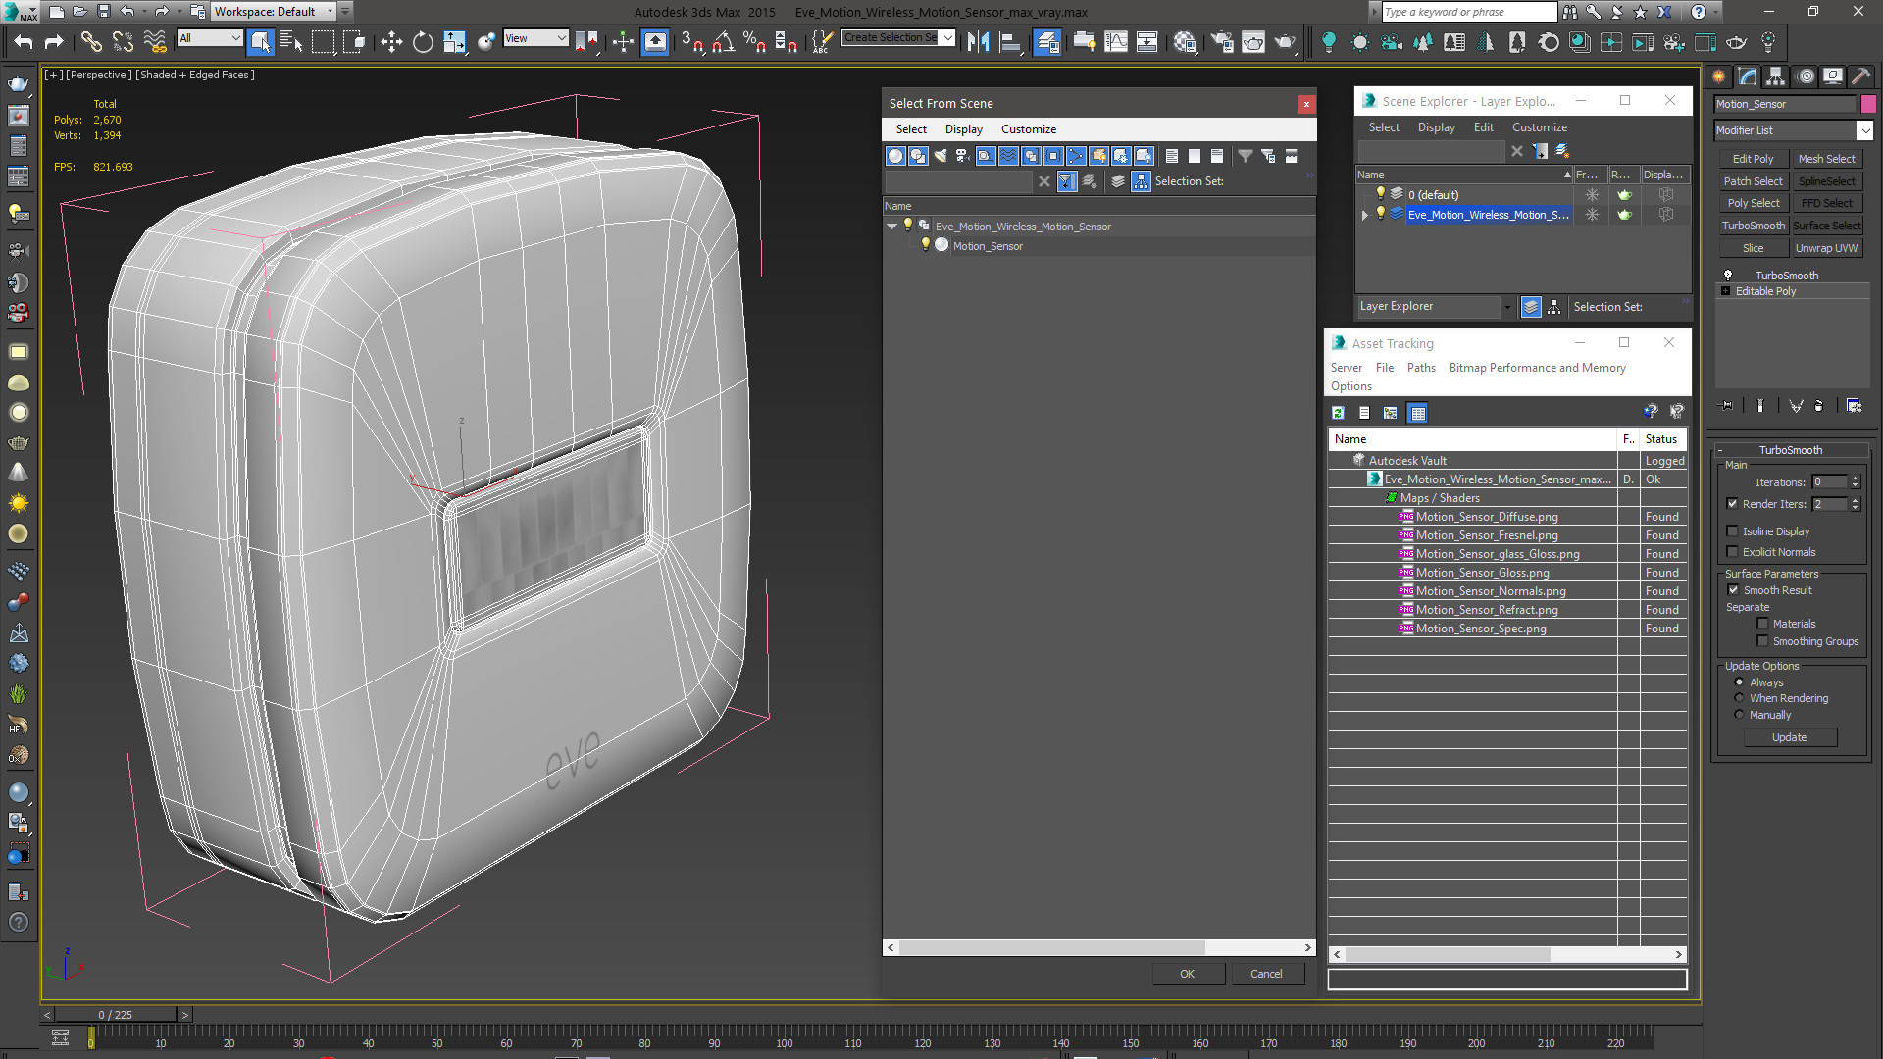Viewport: 1883px width, 1059px height.
Task: Select the Manually update option
Action: coord(1740,715)
